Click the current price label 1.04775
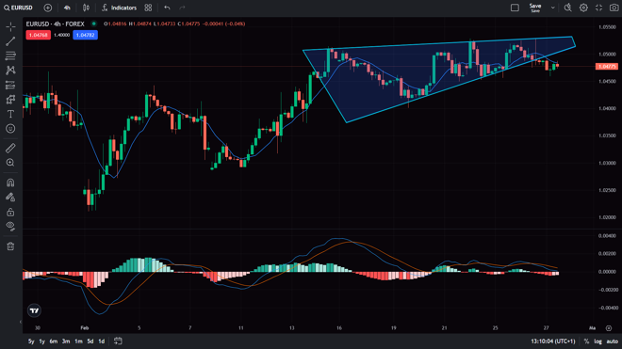 click(607, 66)
